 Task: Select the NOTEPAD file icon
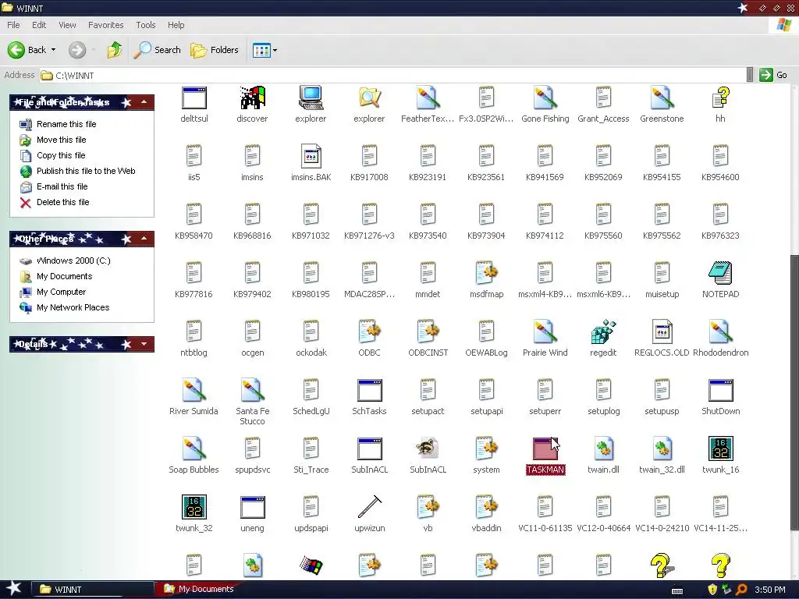(720, 273)
